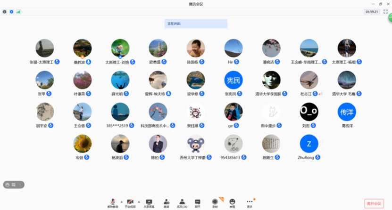Click the red 离开会议 leave button

pyautogui.click(x=374, y=203)
